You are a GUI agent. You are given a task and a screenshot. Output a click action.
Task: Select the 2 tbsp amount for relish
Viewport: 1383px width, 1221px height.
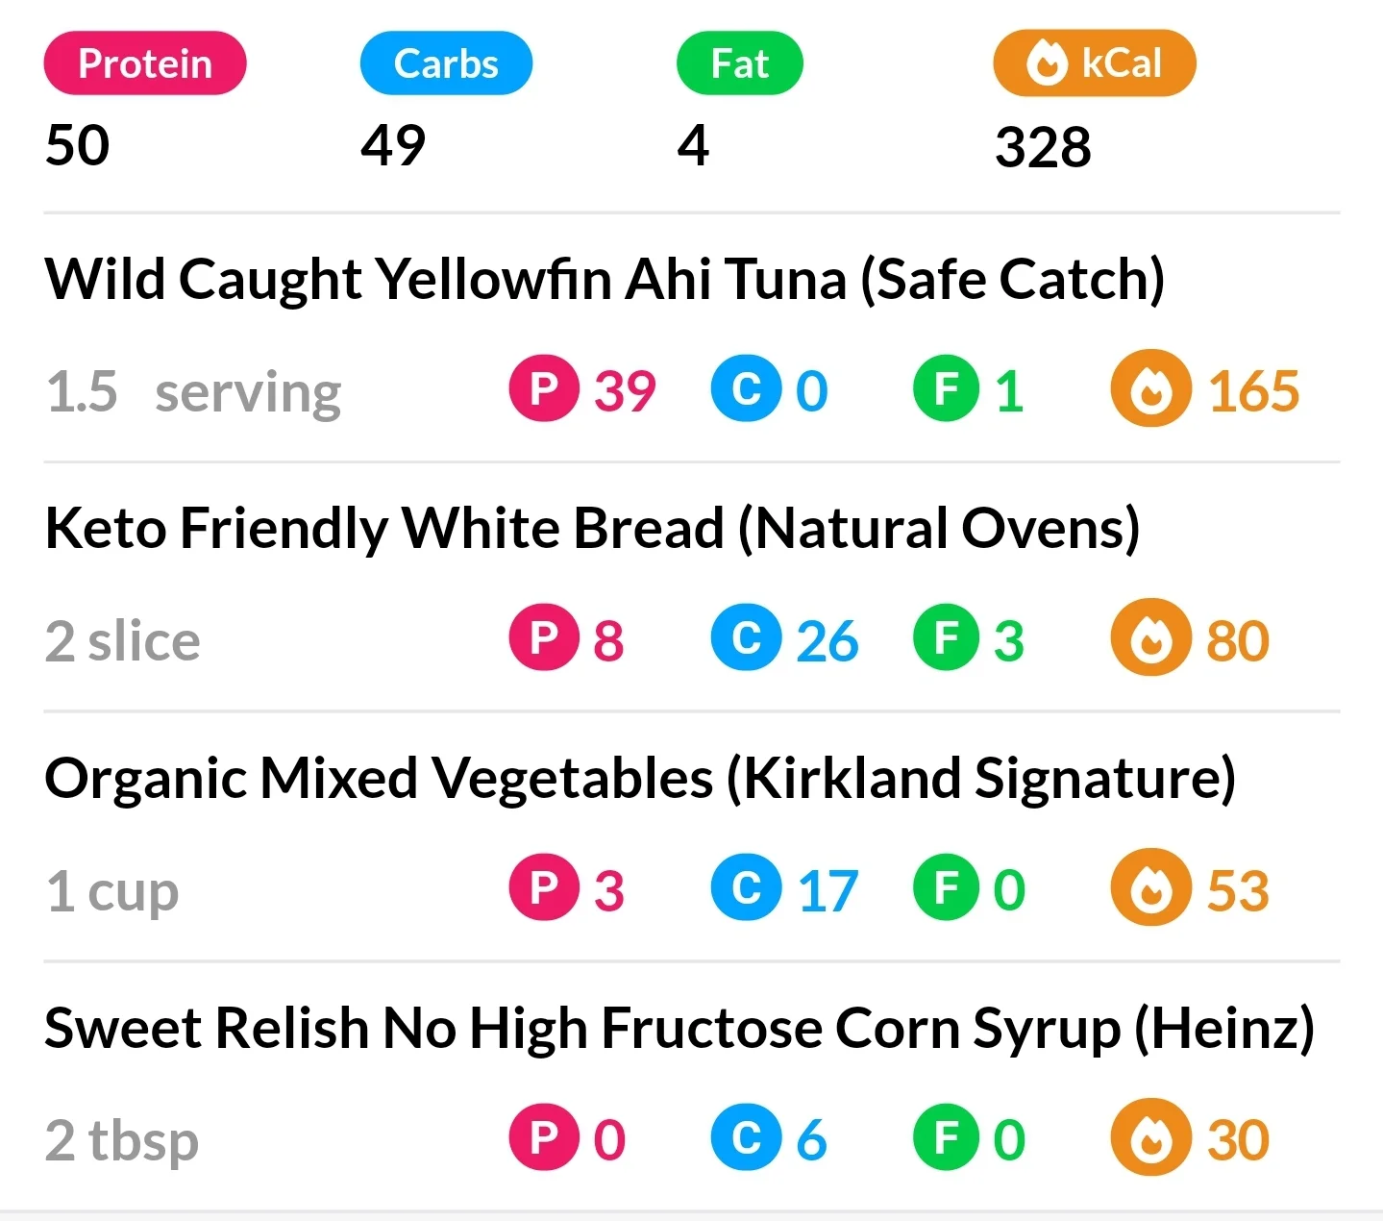point(122,1140)
